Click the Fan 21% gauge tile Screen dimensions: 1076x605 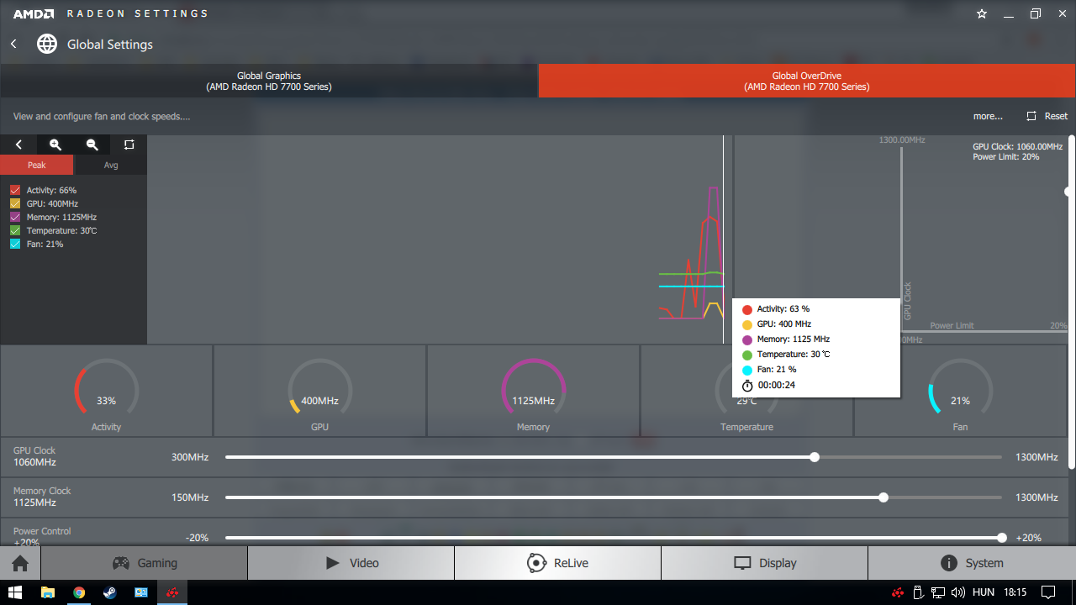coord(961,391)
